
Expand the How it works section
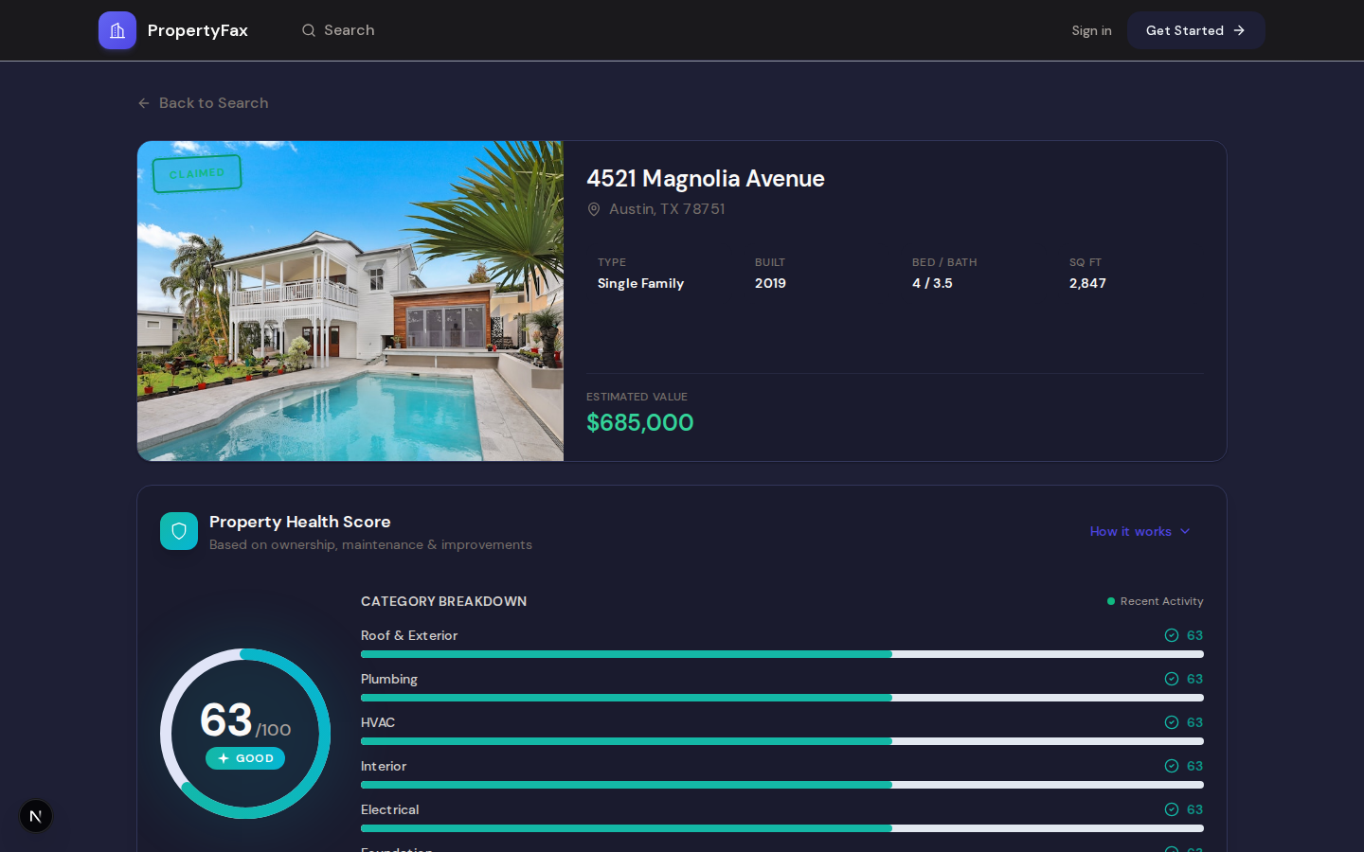tap(1140, 531)
